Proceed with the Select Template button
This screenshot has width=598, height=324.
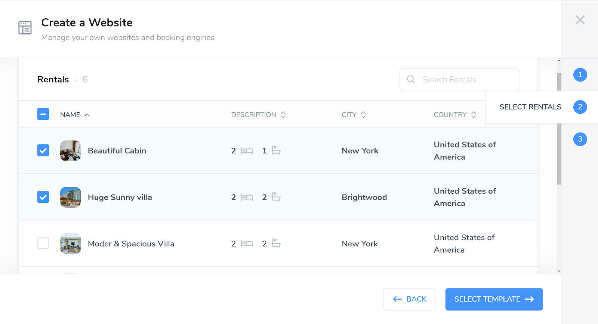494,299
